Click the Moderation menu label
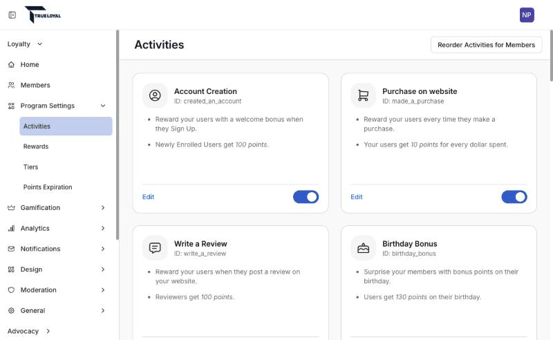Screen dimensions: 553x340 (39, 290)
